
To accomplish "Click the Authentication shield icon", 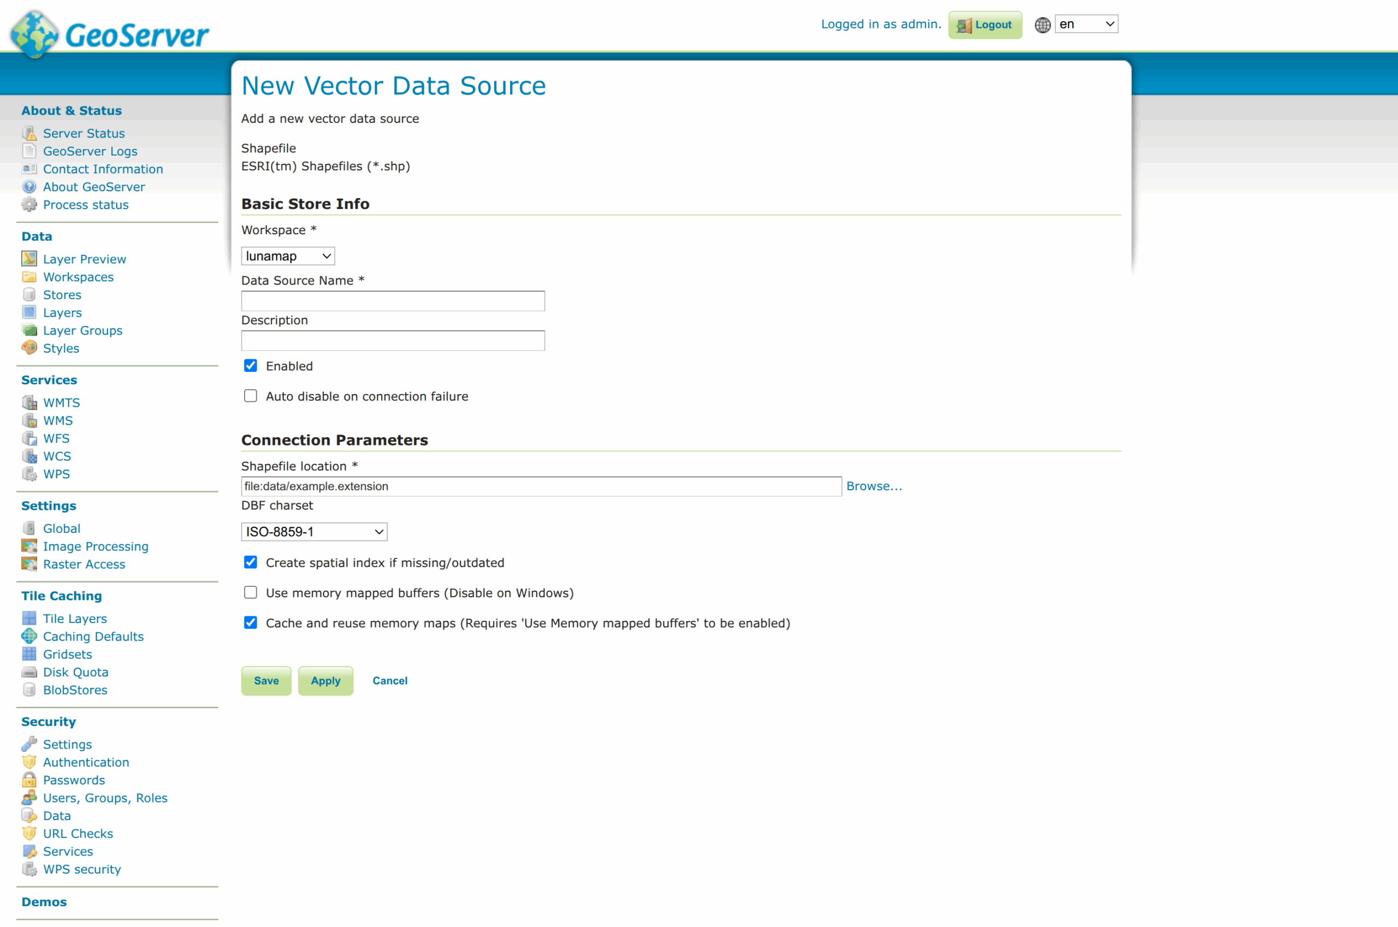I will [x=29, y=762].
